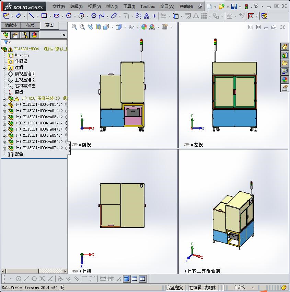Select the Straight Slot tool
Screen dimensions: 290x292
57,16
